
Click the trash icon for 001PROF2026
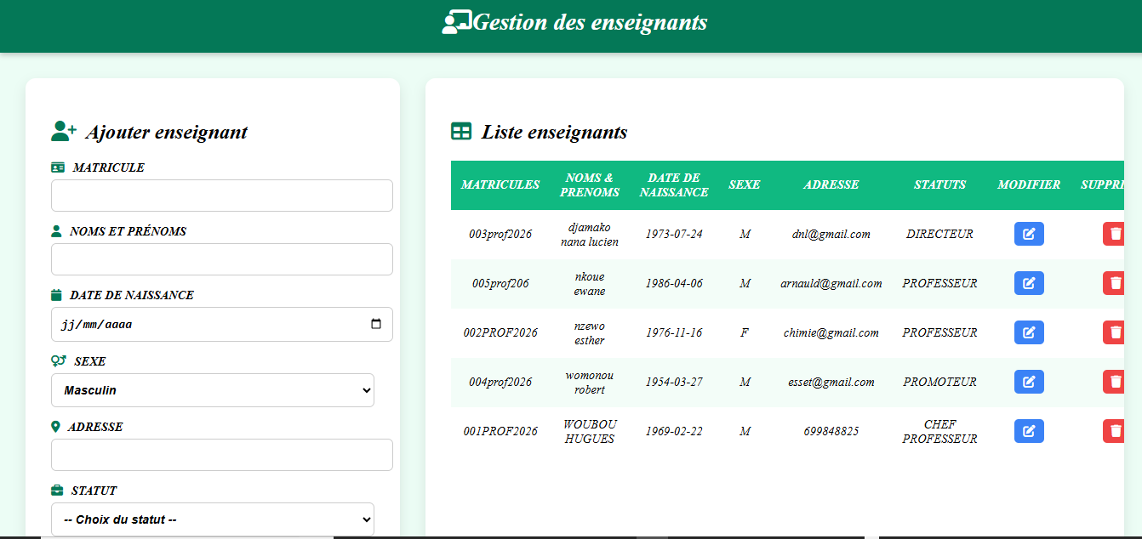(1114, 431)
